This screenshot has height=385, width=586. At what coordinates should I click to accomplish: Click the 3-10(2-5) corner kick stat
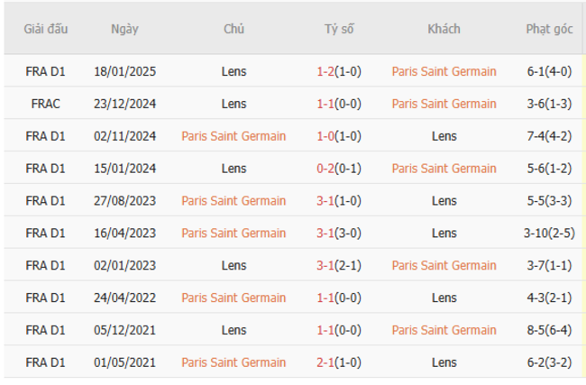(x=549, y=234)
